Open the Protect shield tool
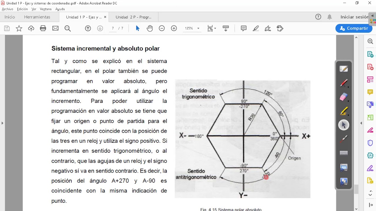376x211 pixels. [x=370, y=143]
